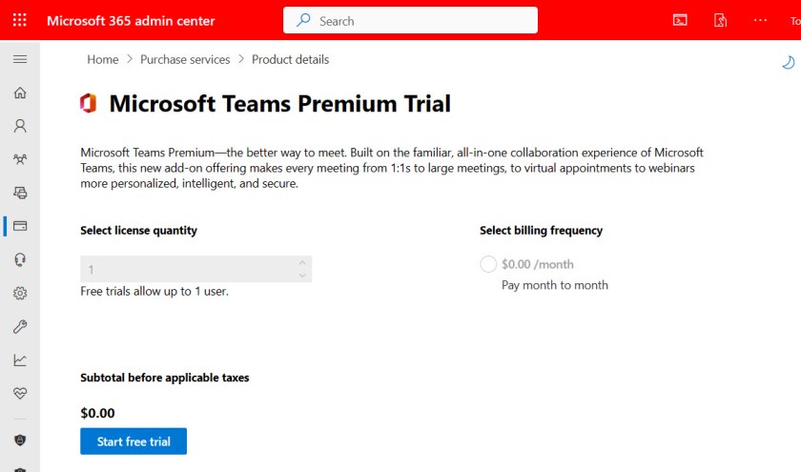Viewport: 801px width, 472px height.
Task: Click the Start free trial button
Action: click(x=133, y=441)
